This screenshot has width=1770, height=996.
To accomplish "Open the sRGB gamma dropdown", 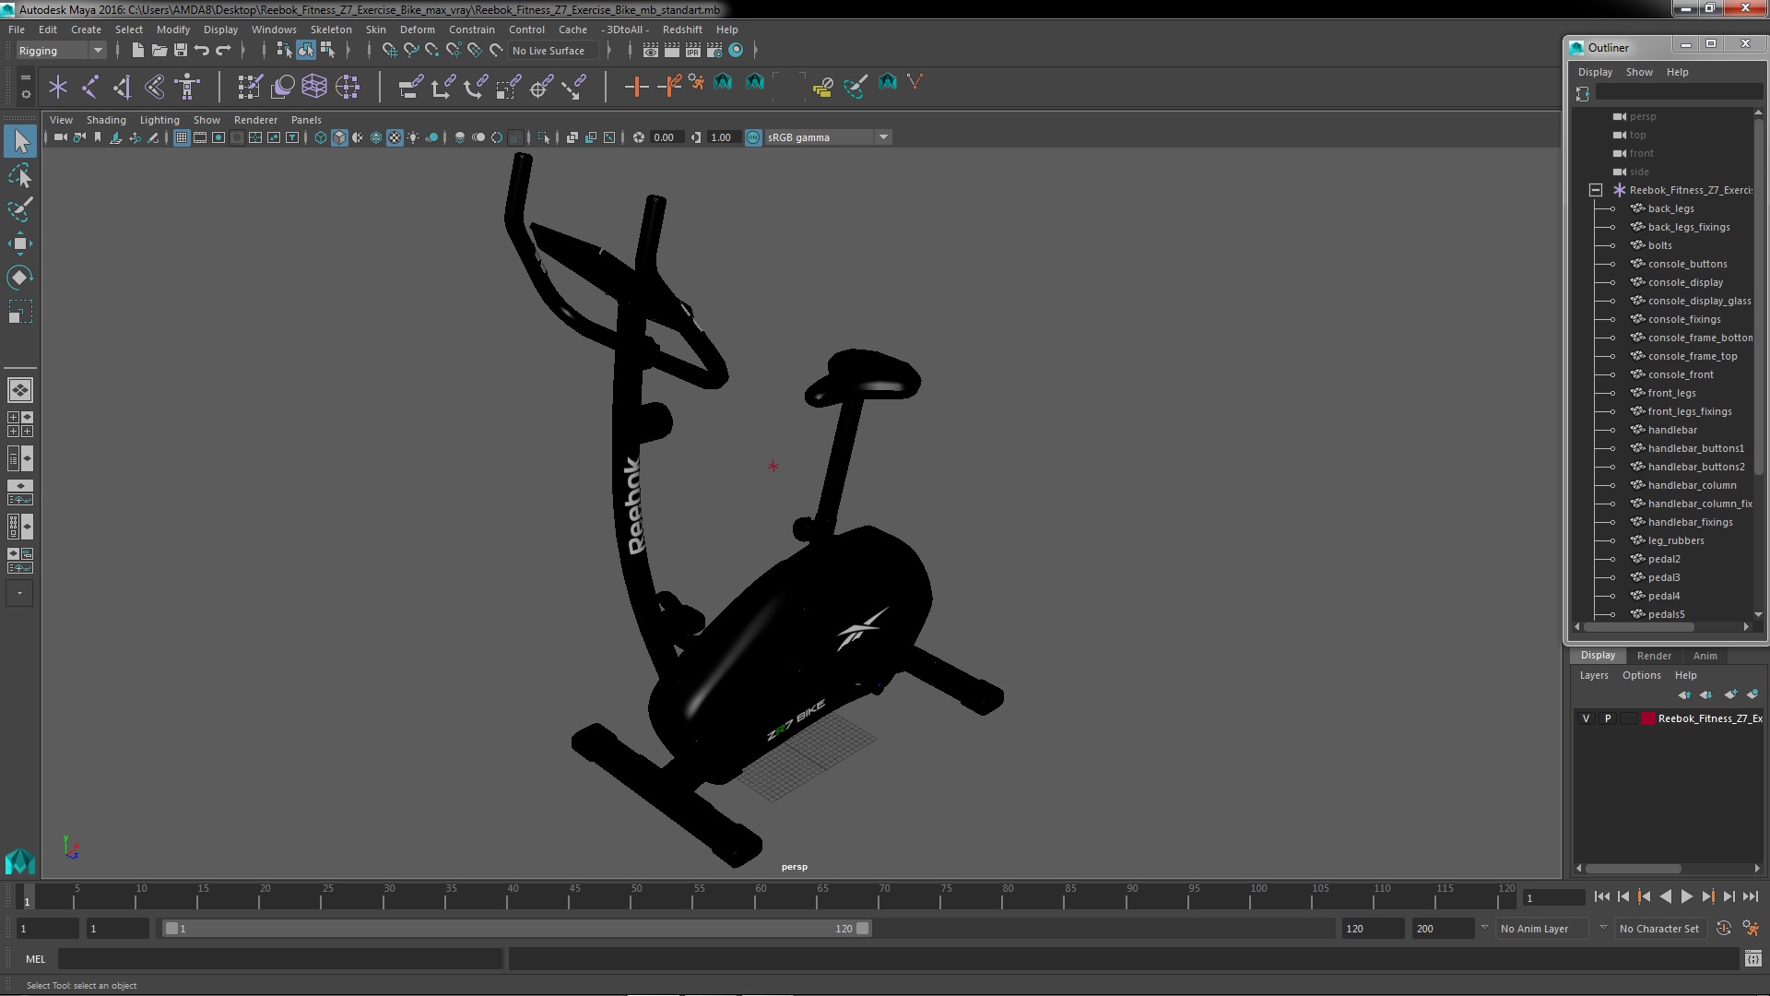I will tap(827, 137).
